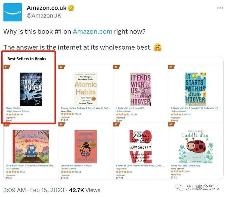Click the #1 rank badge above Stone Maidens
Viewport: 226px width, 197px height.
(x=7, y=67)
